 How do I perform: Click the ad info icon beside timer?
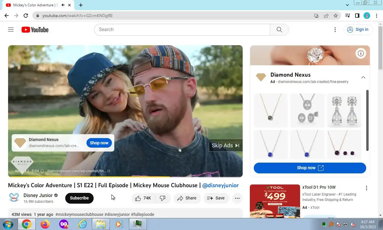point(42,171)
